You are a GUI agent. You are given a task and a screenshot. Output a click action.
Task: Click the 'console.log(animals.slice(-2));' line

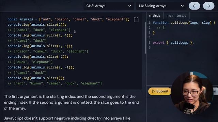tap(38, 57)
